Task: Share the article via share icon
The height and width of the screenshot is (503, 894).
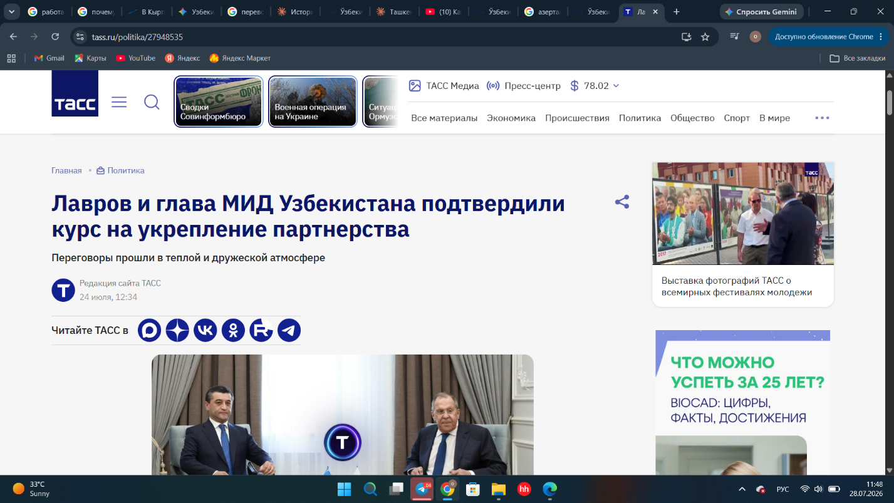Action: [622, 202]
